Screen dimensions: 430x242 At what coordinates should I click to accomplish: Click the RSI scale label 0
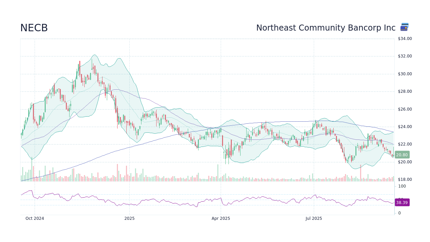click(399, 213)
